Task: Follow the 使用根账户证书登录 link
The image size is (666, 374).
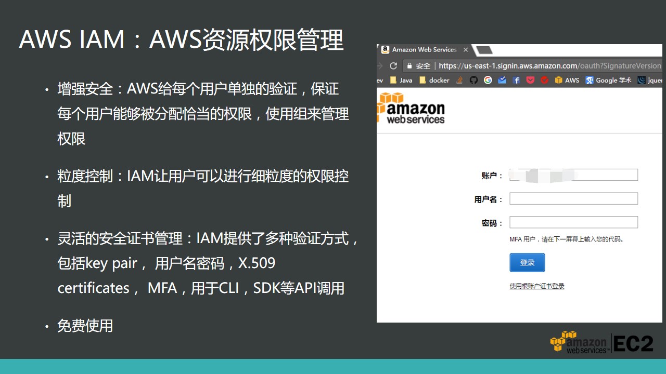Action: tap(537, 286)
